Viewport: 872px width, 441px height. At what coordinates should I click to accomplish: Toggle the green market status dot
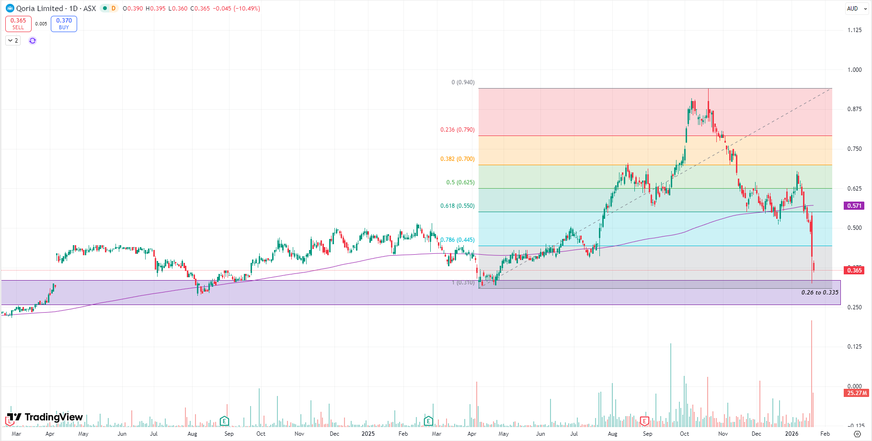click(104, 8)
